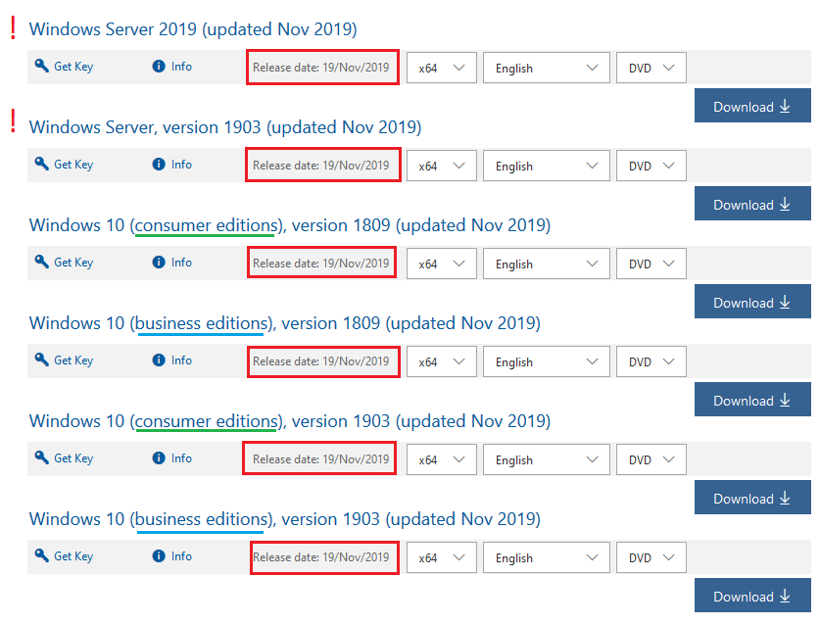Screen dimensions: 820x625
Task: Expand x64 dropdown for Windows 10 business 1809
Action: [x=442, y=361]
